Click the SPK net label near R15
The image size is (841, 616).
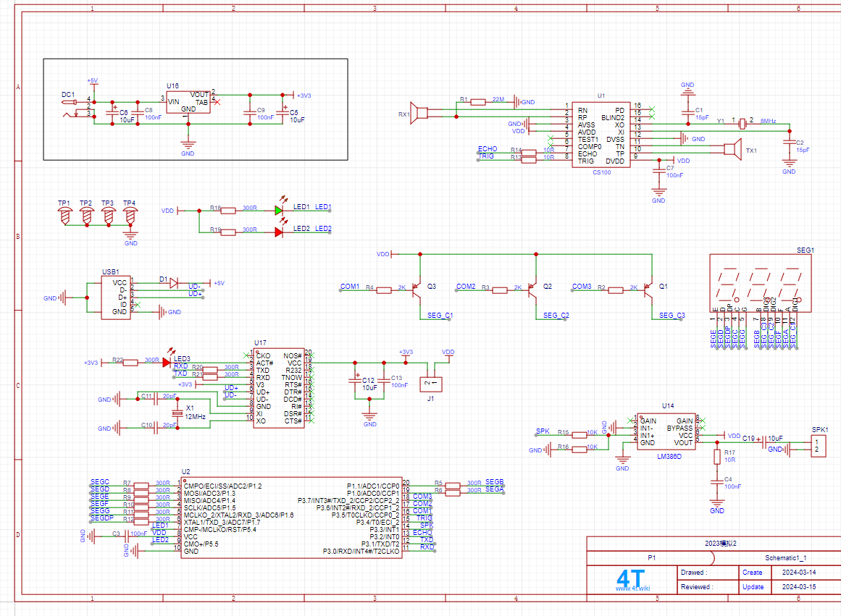click(543, 431)
